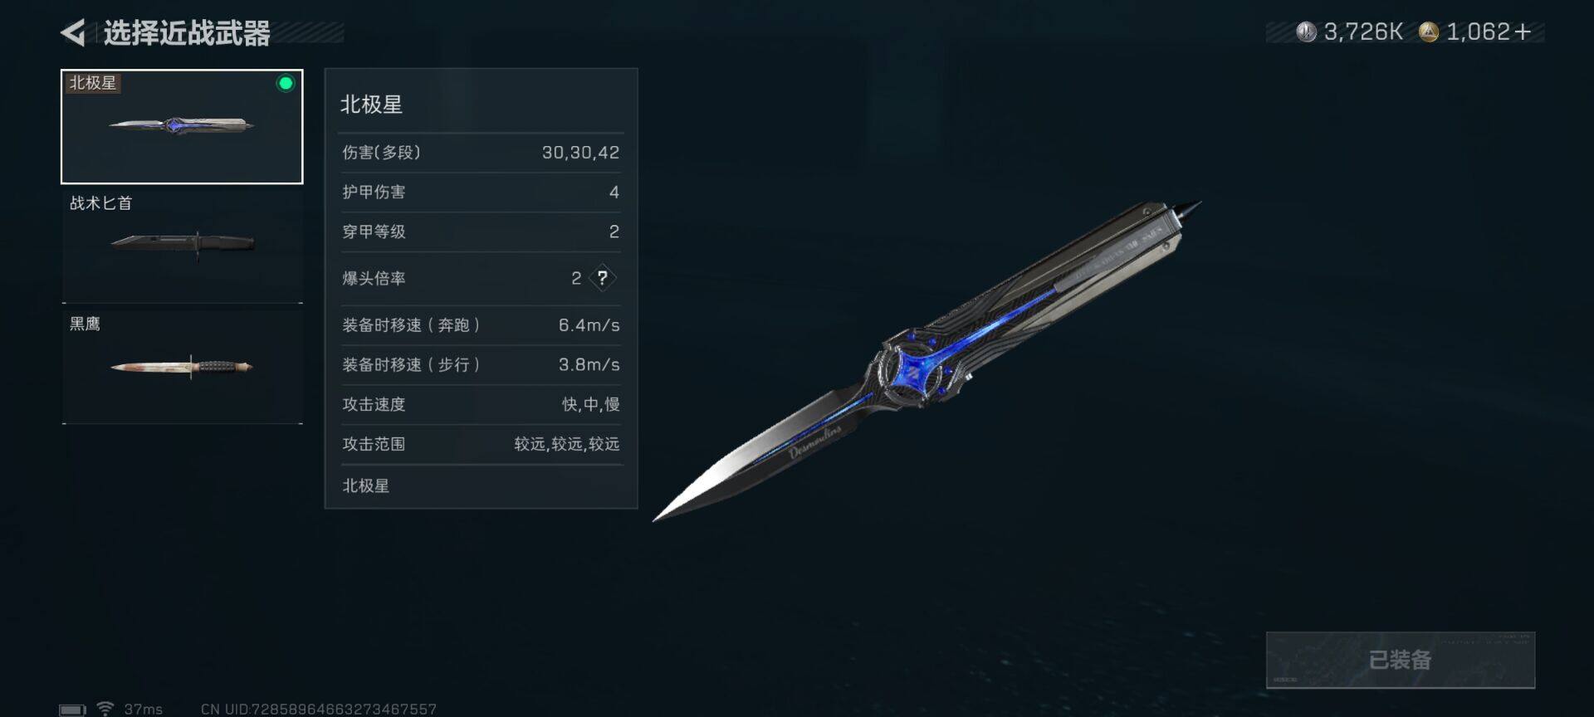Screen dimensions: 1594x717
Task: Tap the battery status icon
Action: coord(72,710)
